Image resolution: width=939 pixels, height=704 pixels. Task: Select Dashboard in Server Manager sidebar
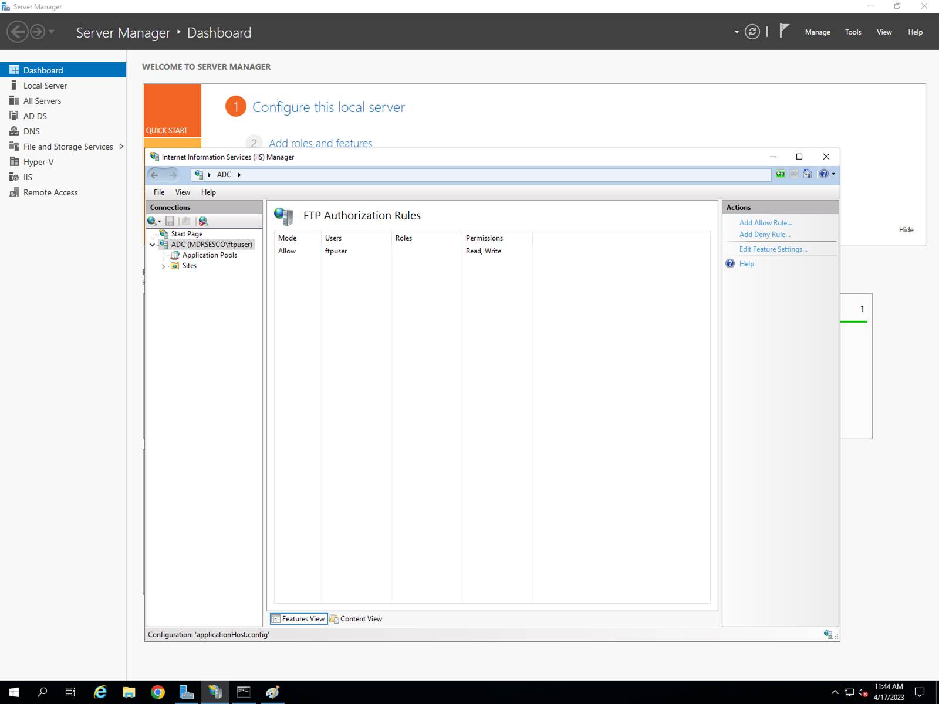(63, 70)
